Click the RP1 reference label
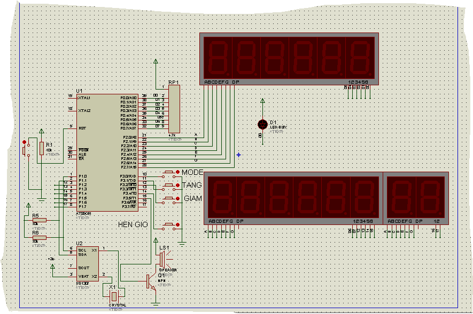This screenshot has width=473, height=314. click(x=174, y=83)
